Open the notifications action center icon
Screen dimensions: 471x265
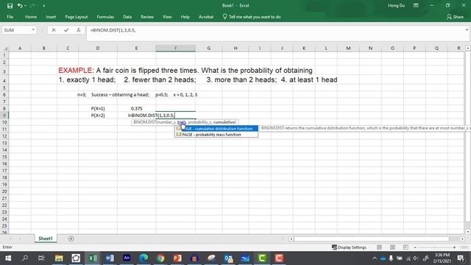461,258
